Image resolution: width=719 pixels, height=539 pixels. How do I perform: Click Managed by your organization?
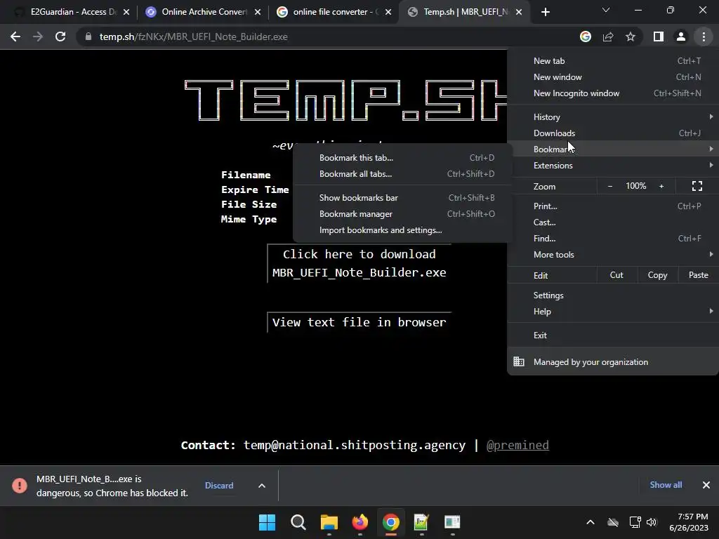[x=612, y=362]
